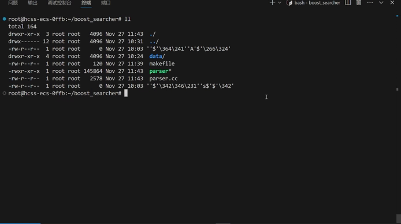Click the blue command decoration dot beside ll command

tap(5, 19)
